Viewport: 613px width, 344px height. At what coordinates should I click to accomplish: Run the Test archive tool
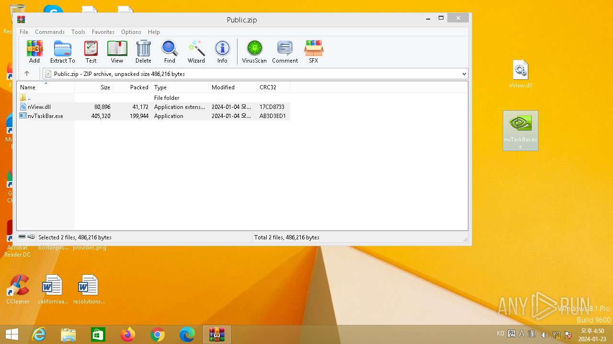[x=91, y=52]
